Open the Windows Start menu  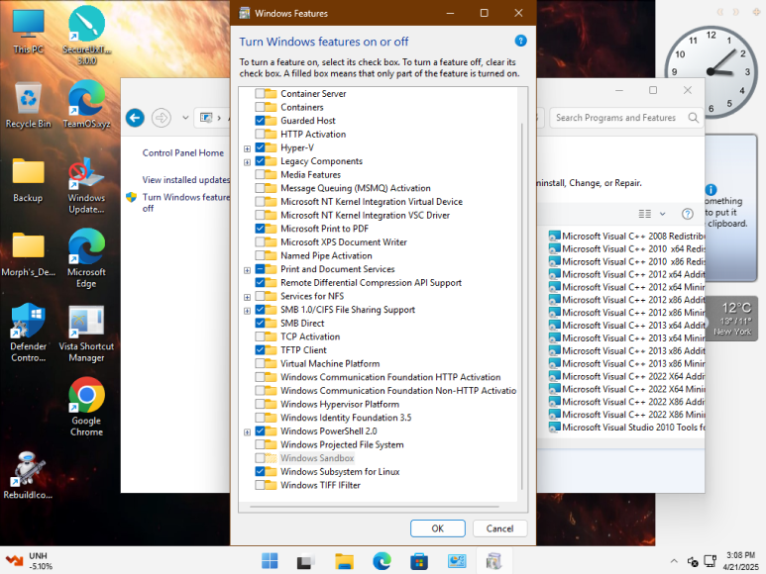tap(270, 561)
